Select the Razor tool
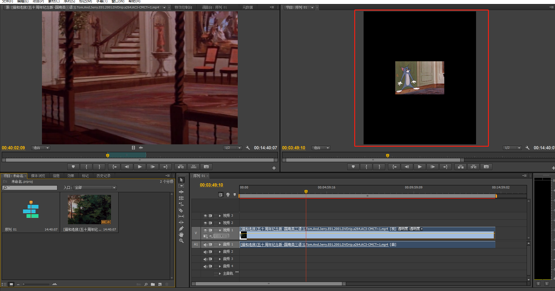 pos(181,210)
